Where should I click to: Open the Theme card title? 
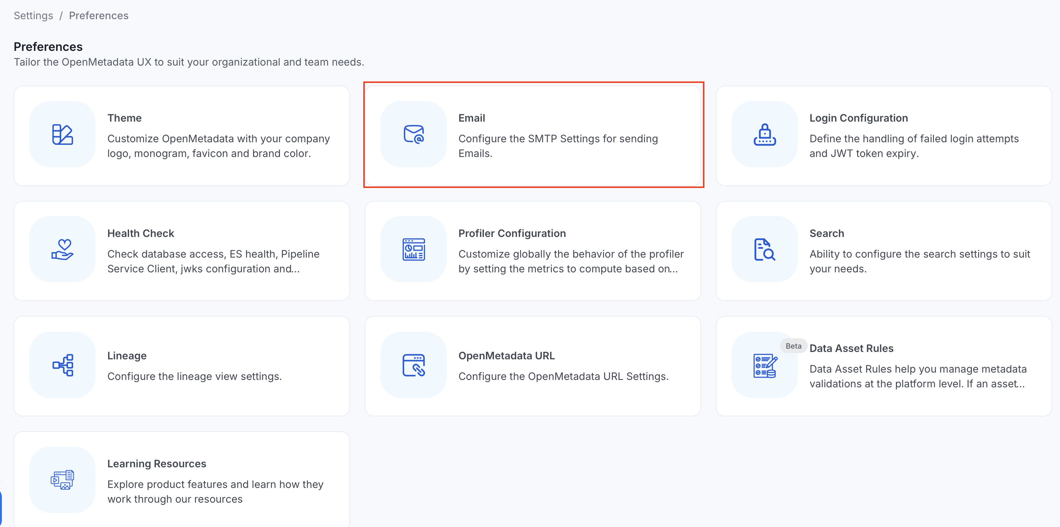(x=125, y=118)
